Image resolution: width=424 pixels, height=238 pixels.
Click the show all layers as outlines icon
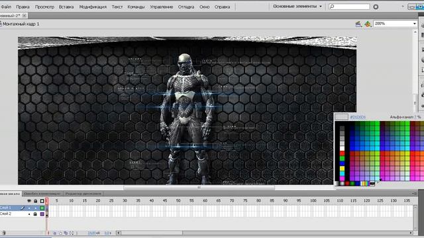tap(42, 201)
